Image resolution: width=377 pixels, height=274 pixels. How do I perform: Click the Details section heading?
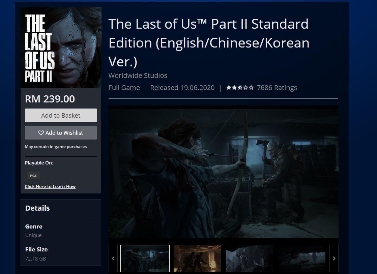37,208
